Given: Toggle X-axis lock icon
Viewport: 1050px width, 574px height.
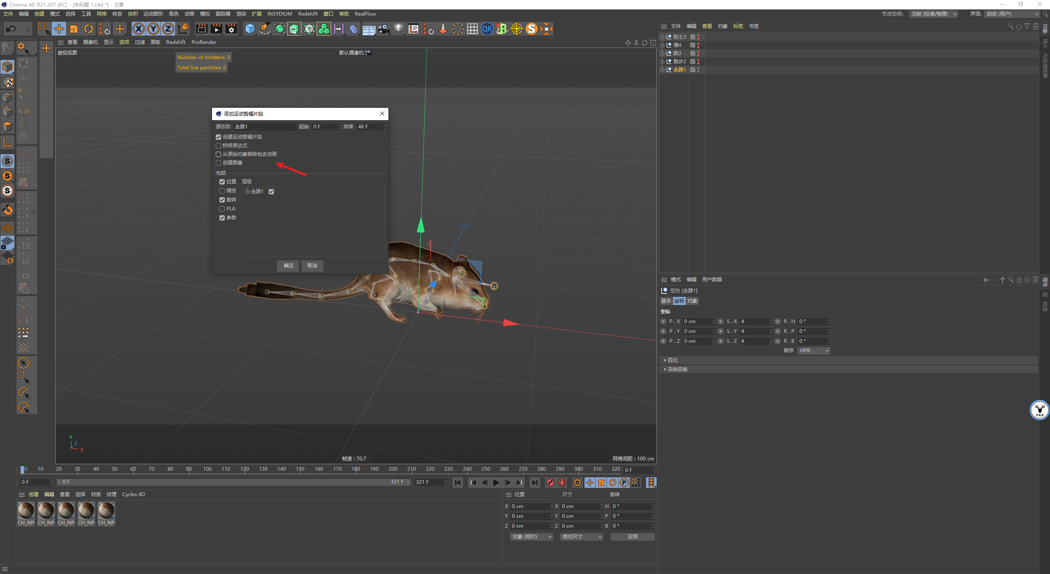Looking at the screenshot, I should 139,29.
